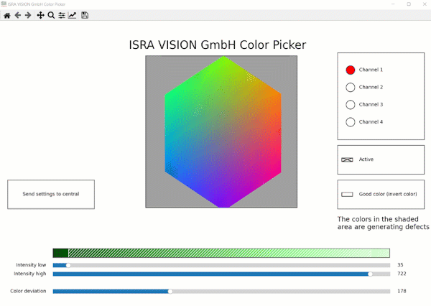The image size is (431, 306).
Task: Click the Color deviation label
Action: tap(28, 291)
